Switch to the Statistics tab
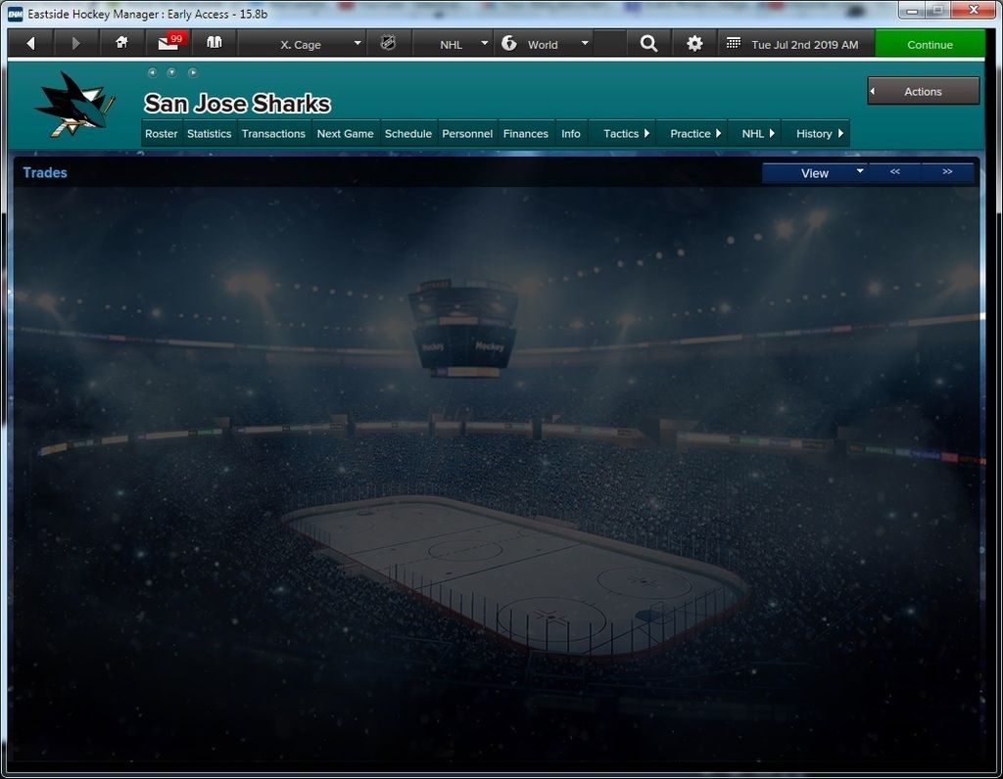 click(210, 133)
